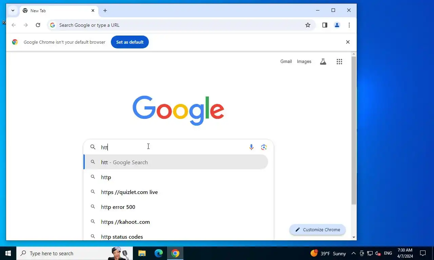
Task: Click the voice search microphone icon
Action: tap(251, 147)
